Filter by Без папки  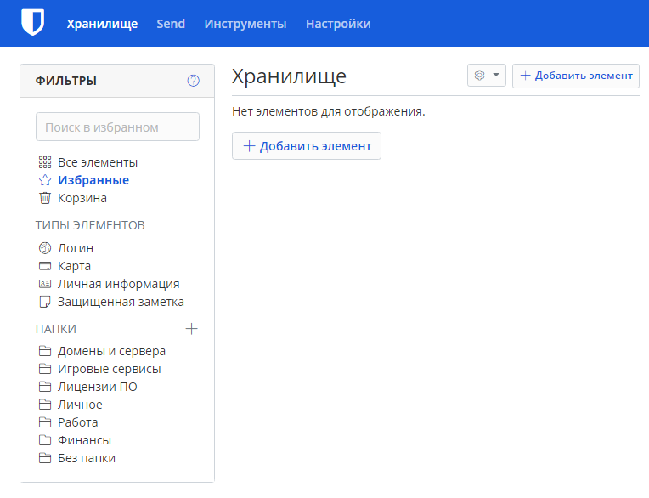[87, 458]
